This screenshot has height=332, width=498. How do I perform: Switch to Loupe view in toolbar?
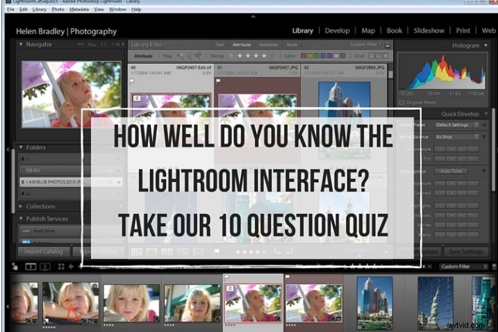pyautogui.click(x=151, y=252)
